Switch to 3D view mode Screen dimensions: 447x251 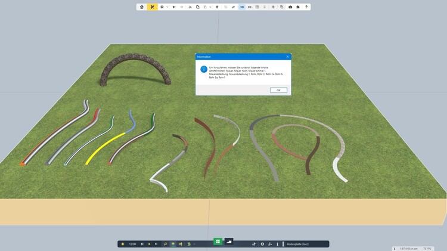(x=242, y=7)
